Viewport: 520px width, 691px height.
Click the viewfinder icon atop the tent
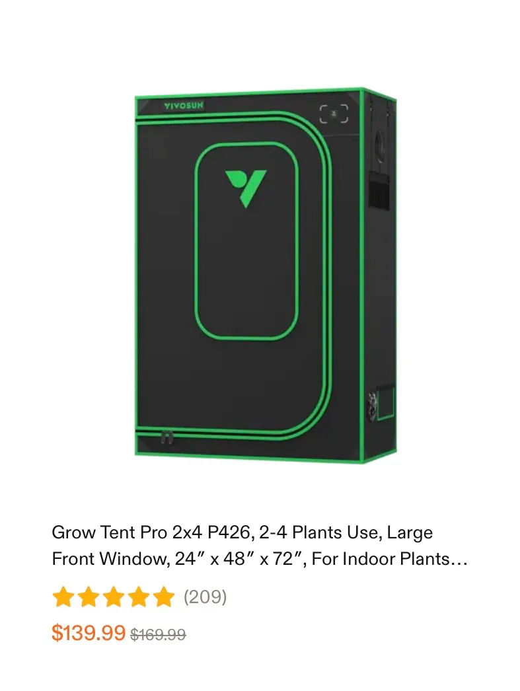pyautogui.click(x=334, y=114)
